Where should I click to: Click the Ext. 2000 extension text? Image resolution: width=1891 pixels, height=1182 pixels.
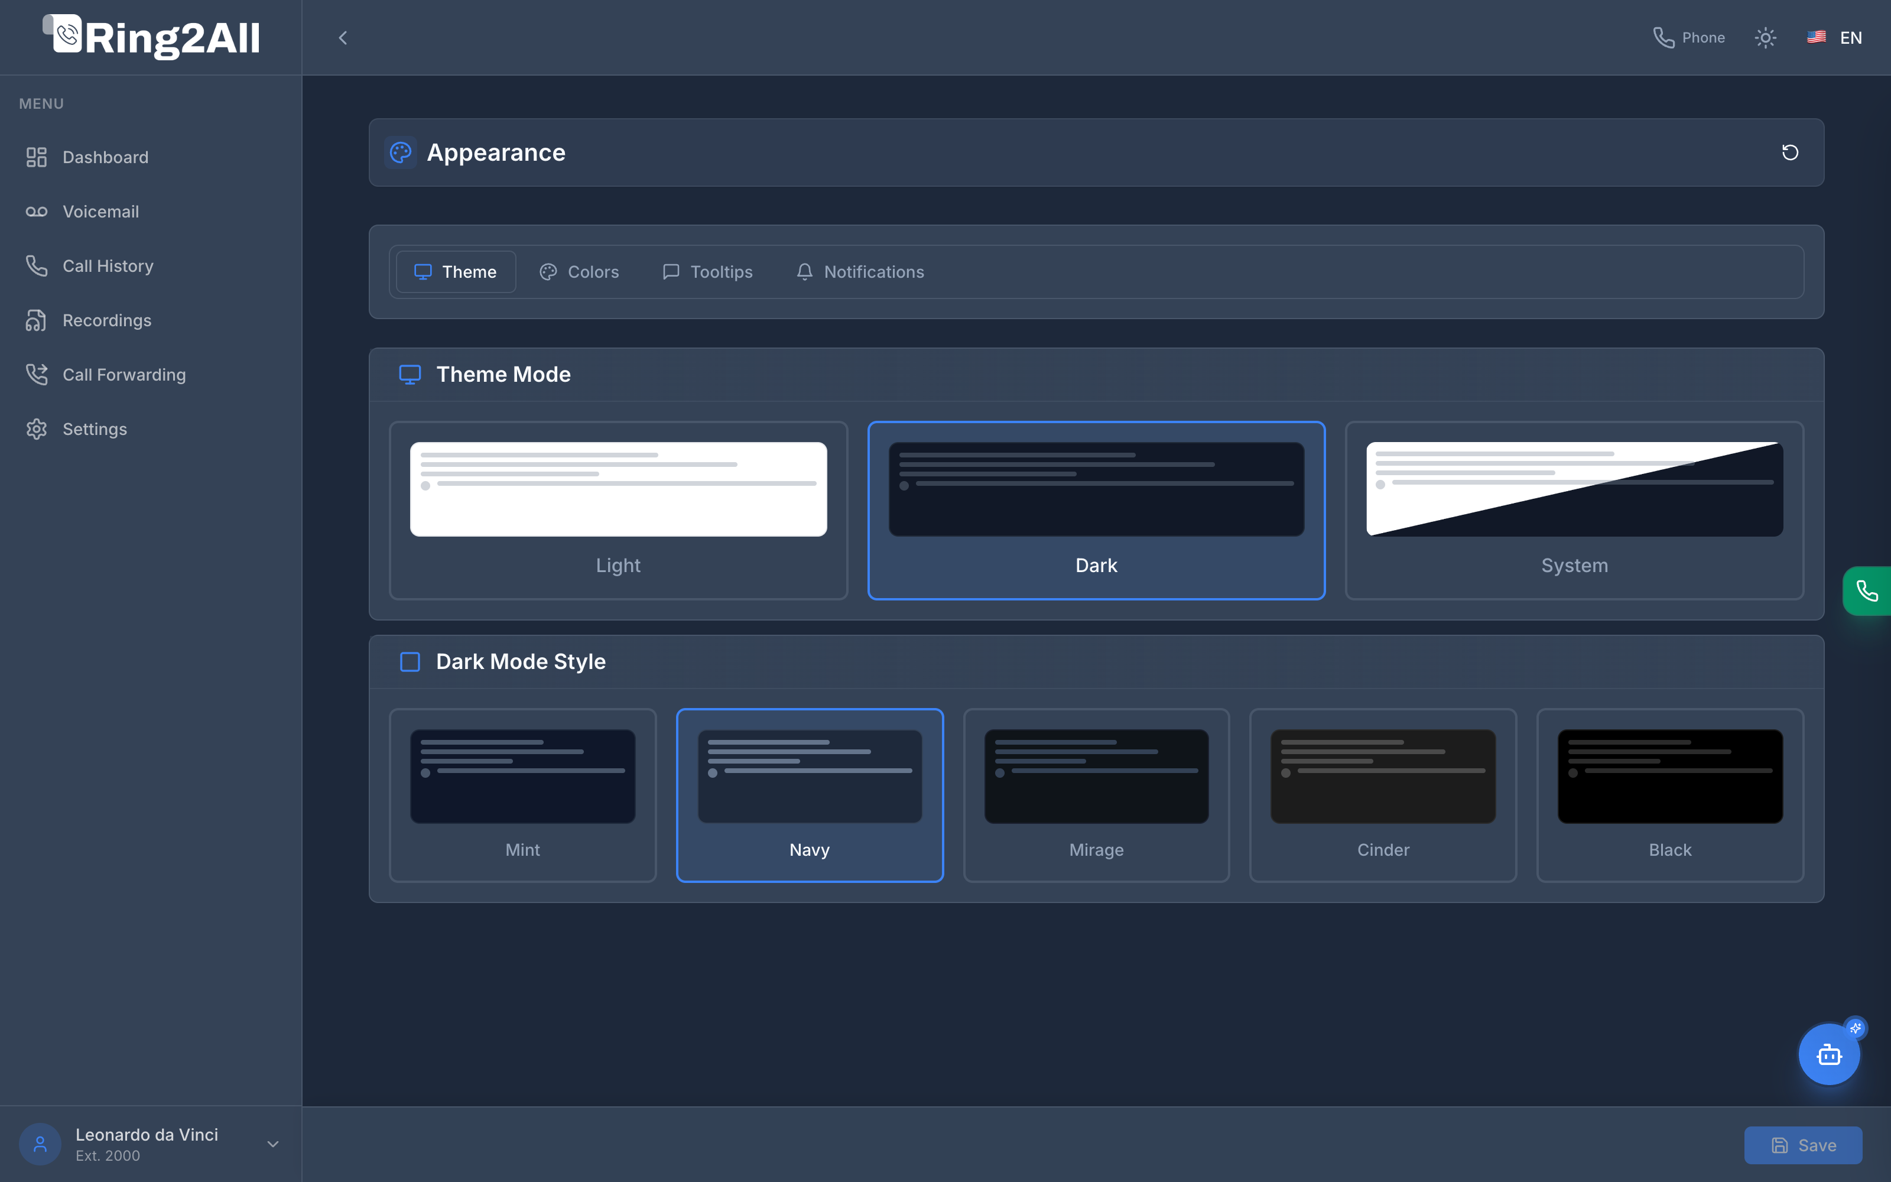(108, 1155)
